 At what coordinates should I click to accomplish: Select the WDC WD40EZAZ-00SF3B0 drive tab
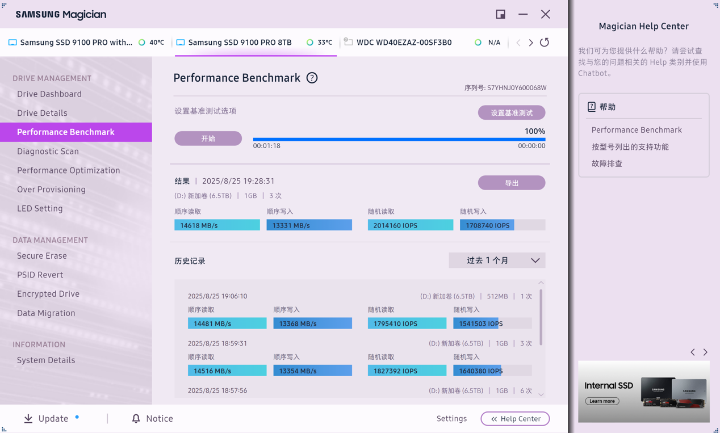click(x=404, y=43)
